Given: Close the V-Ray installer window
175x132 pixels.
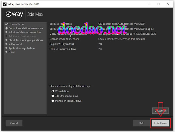Looking at the screenshot, I should point(168,4).
